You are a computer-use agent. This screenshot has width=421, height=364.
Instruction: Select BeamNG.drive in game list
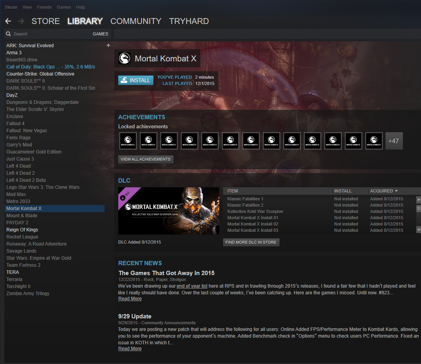pyautogui.click(x=22, y=60)
